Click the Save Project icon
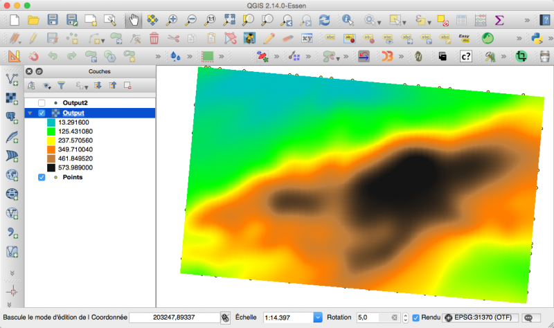 [x=53, y=21]
